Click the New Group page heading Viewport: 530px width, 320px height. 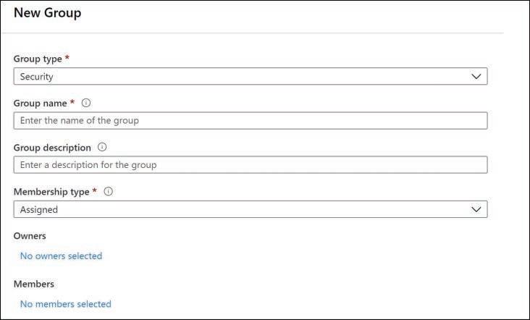[x=47, y=13]
